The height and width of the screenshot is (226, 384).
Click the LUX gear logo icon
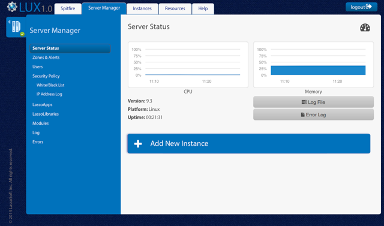pyautogui.click(x=12, y=7)
